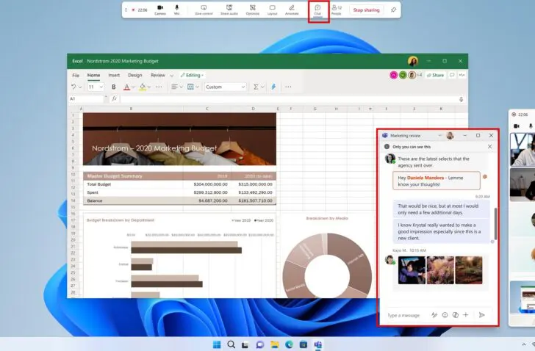Click Give control in the sharing toolbar
The width and height of the screenshot is (535, 351).
click(204, 10)
